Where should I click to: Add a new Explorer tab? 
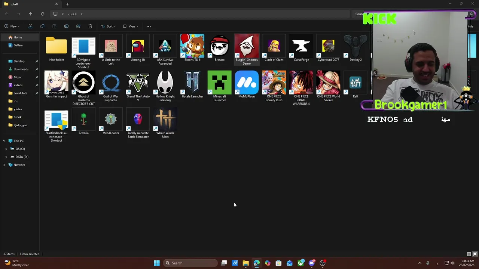coord(67,4)
